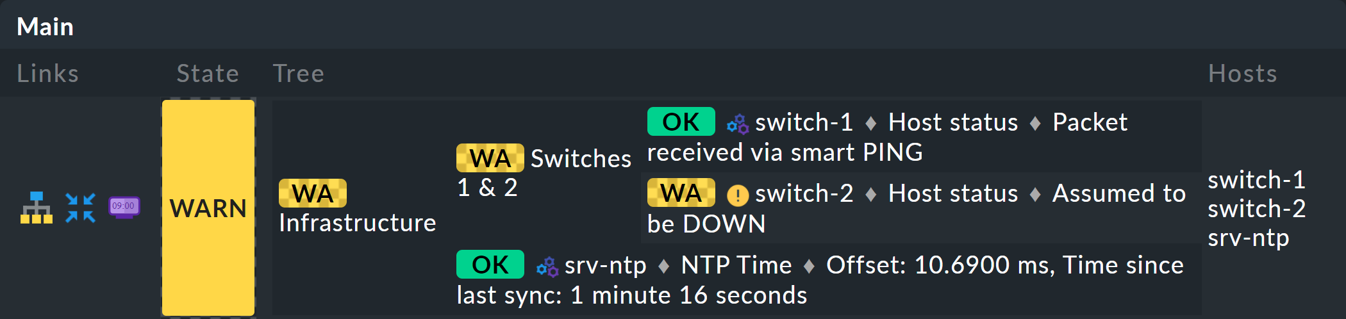This screenshot has height=319, width=1346.
Task: Open the purple 09:00 availability icon
Action: click(x=124, y=207)
